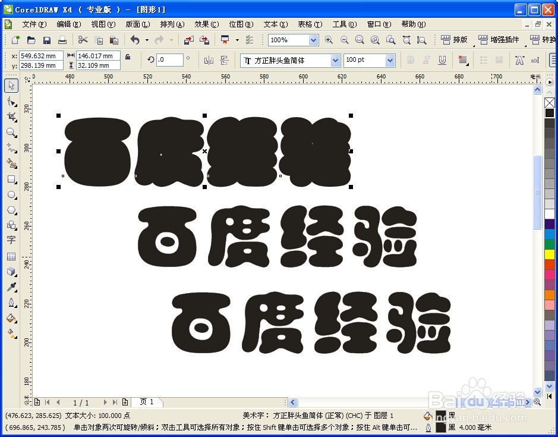Select the Outline pen tool

[x=11, y=303]
